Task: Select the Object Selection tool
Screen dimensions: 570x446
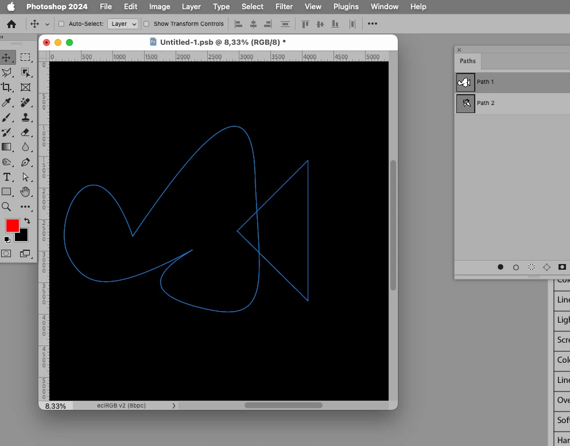Action: [25, 72]
